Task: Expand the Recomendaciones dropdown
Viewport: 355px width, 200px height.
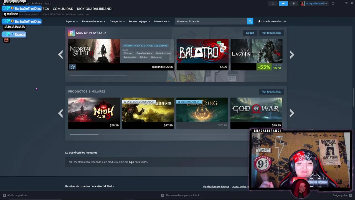Action: click(x=94, y=21)
